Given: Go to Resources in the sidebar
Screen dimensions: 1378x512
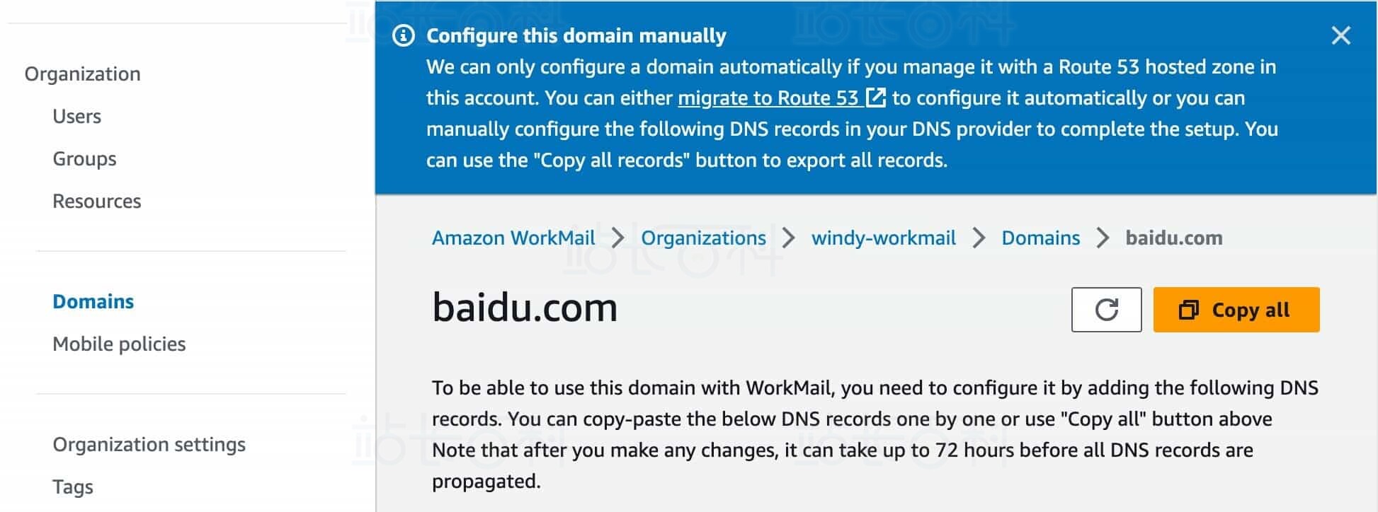Looking at the screenshot, I should (97, 201).
